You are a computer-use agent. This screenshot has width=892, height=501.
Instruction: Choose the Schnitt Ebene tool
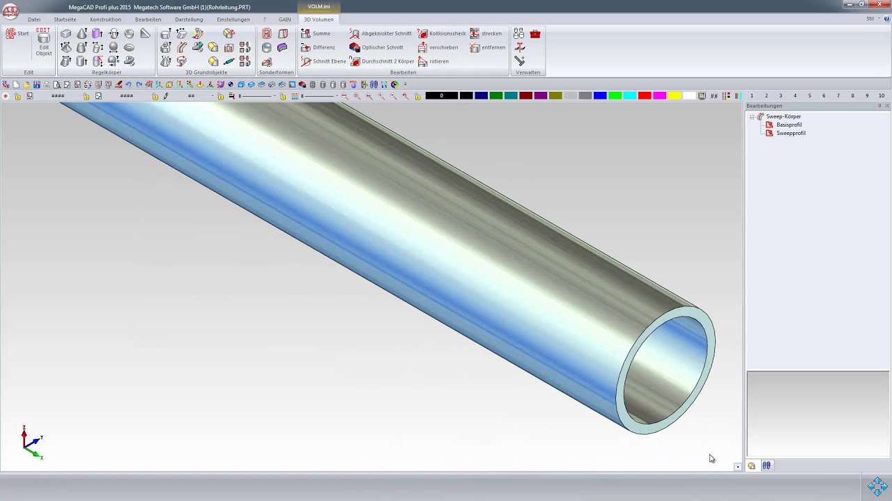tap(323, 61)
